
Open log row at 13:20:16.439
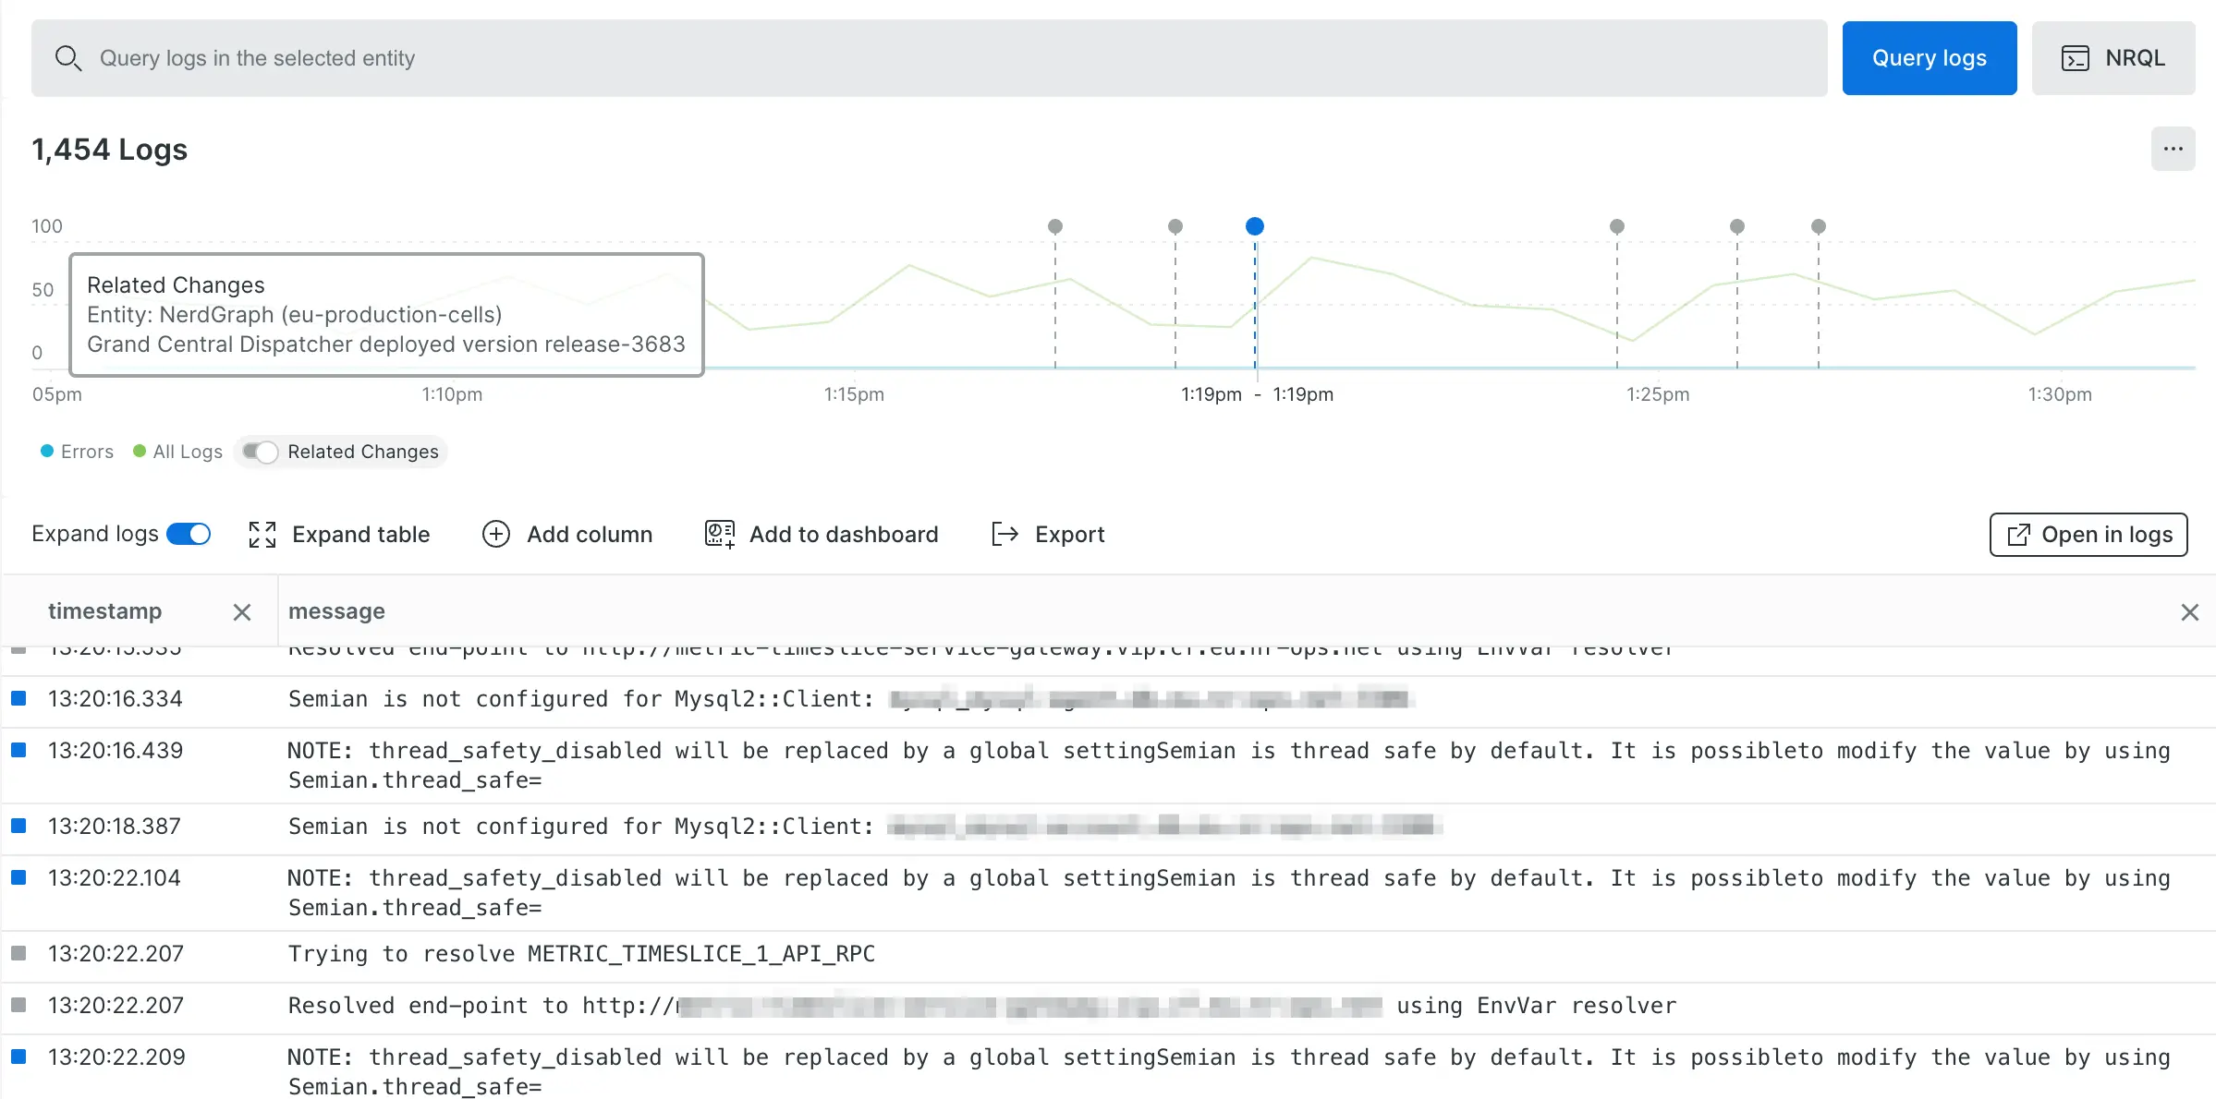(x=1109, y=766)
